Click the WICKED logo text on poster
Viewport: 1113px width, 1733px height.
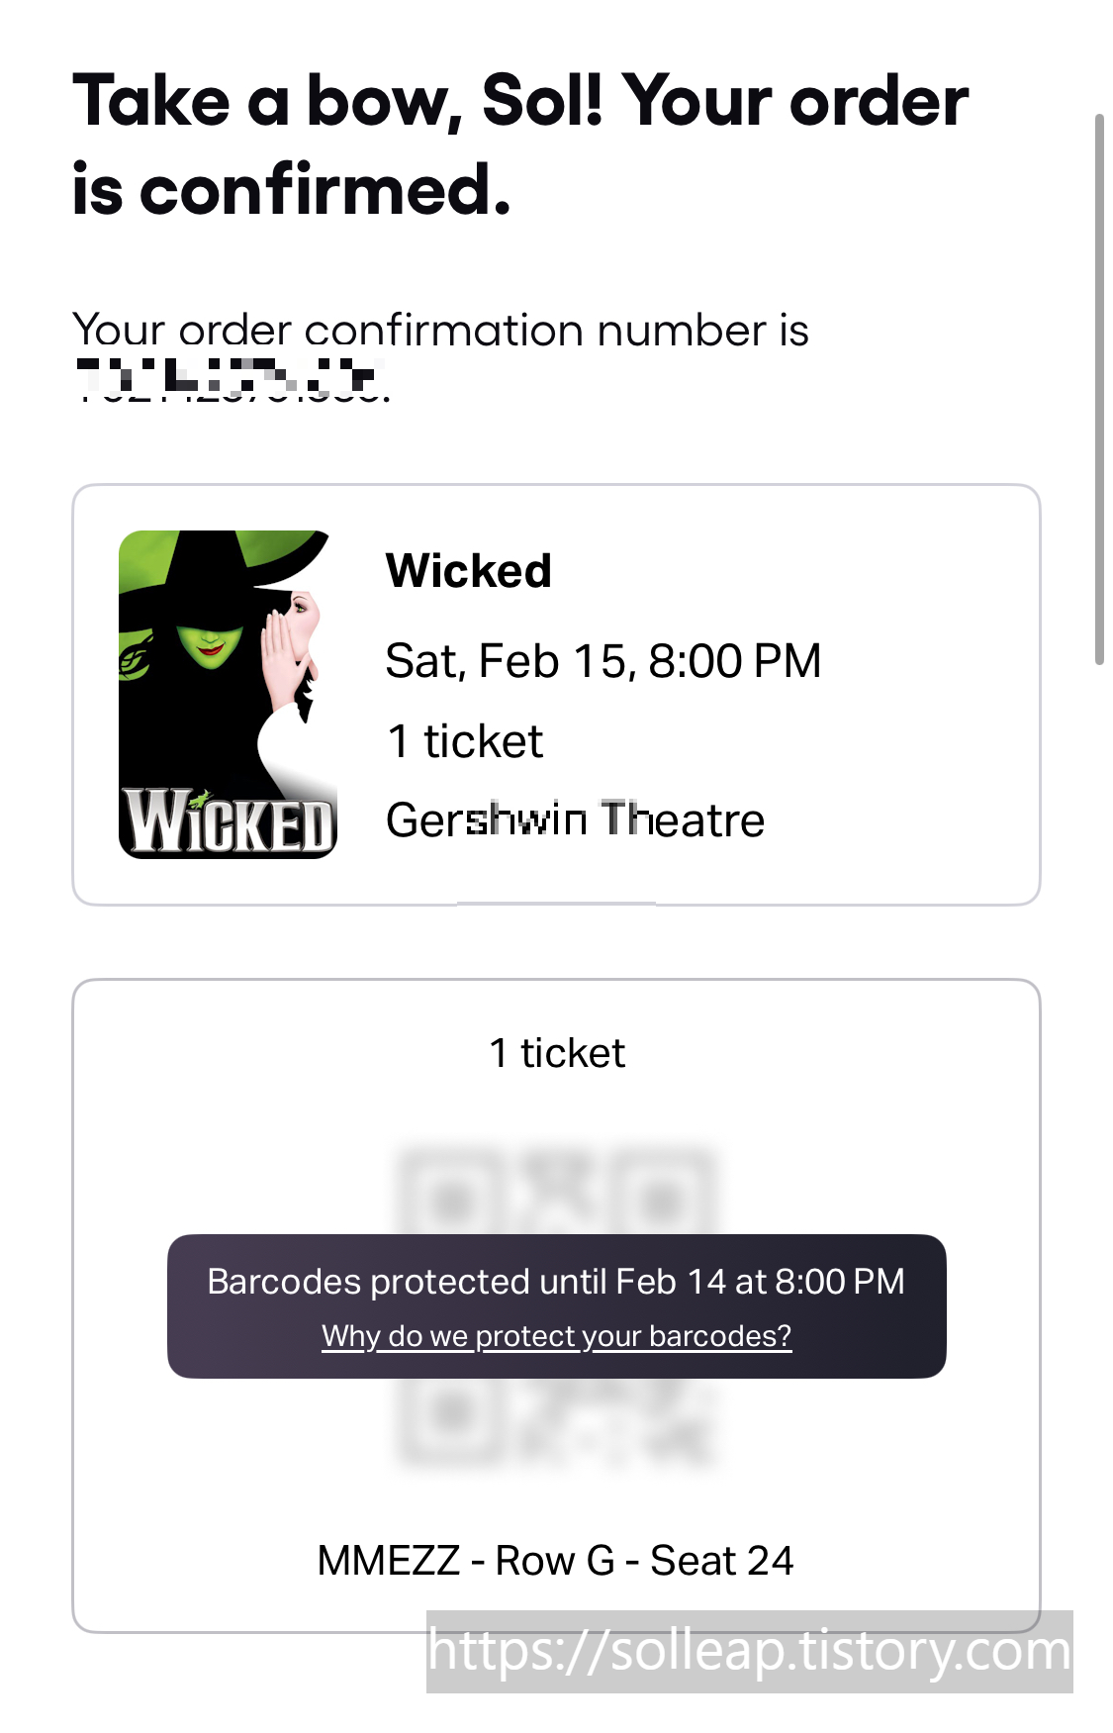tap(228, 821)
